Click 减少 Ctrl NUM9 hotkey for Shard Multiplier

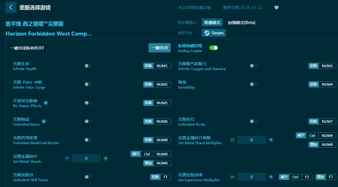(x=316, y=135)
